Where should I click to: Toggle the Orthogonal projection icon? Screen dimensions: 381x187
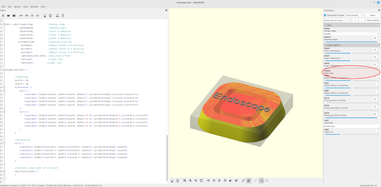pyautogui.click(x=249, y=180)
